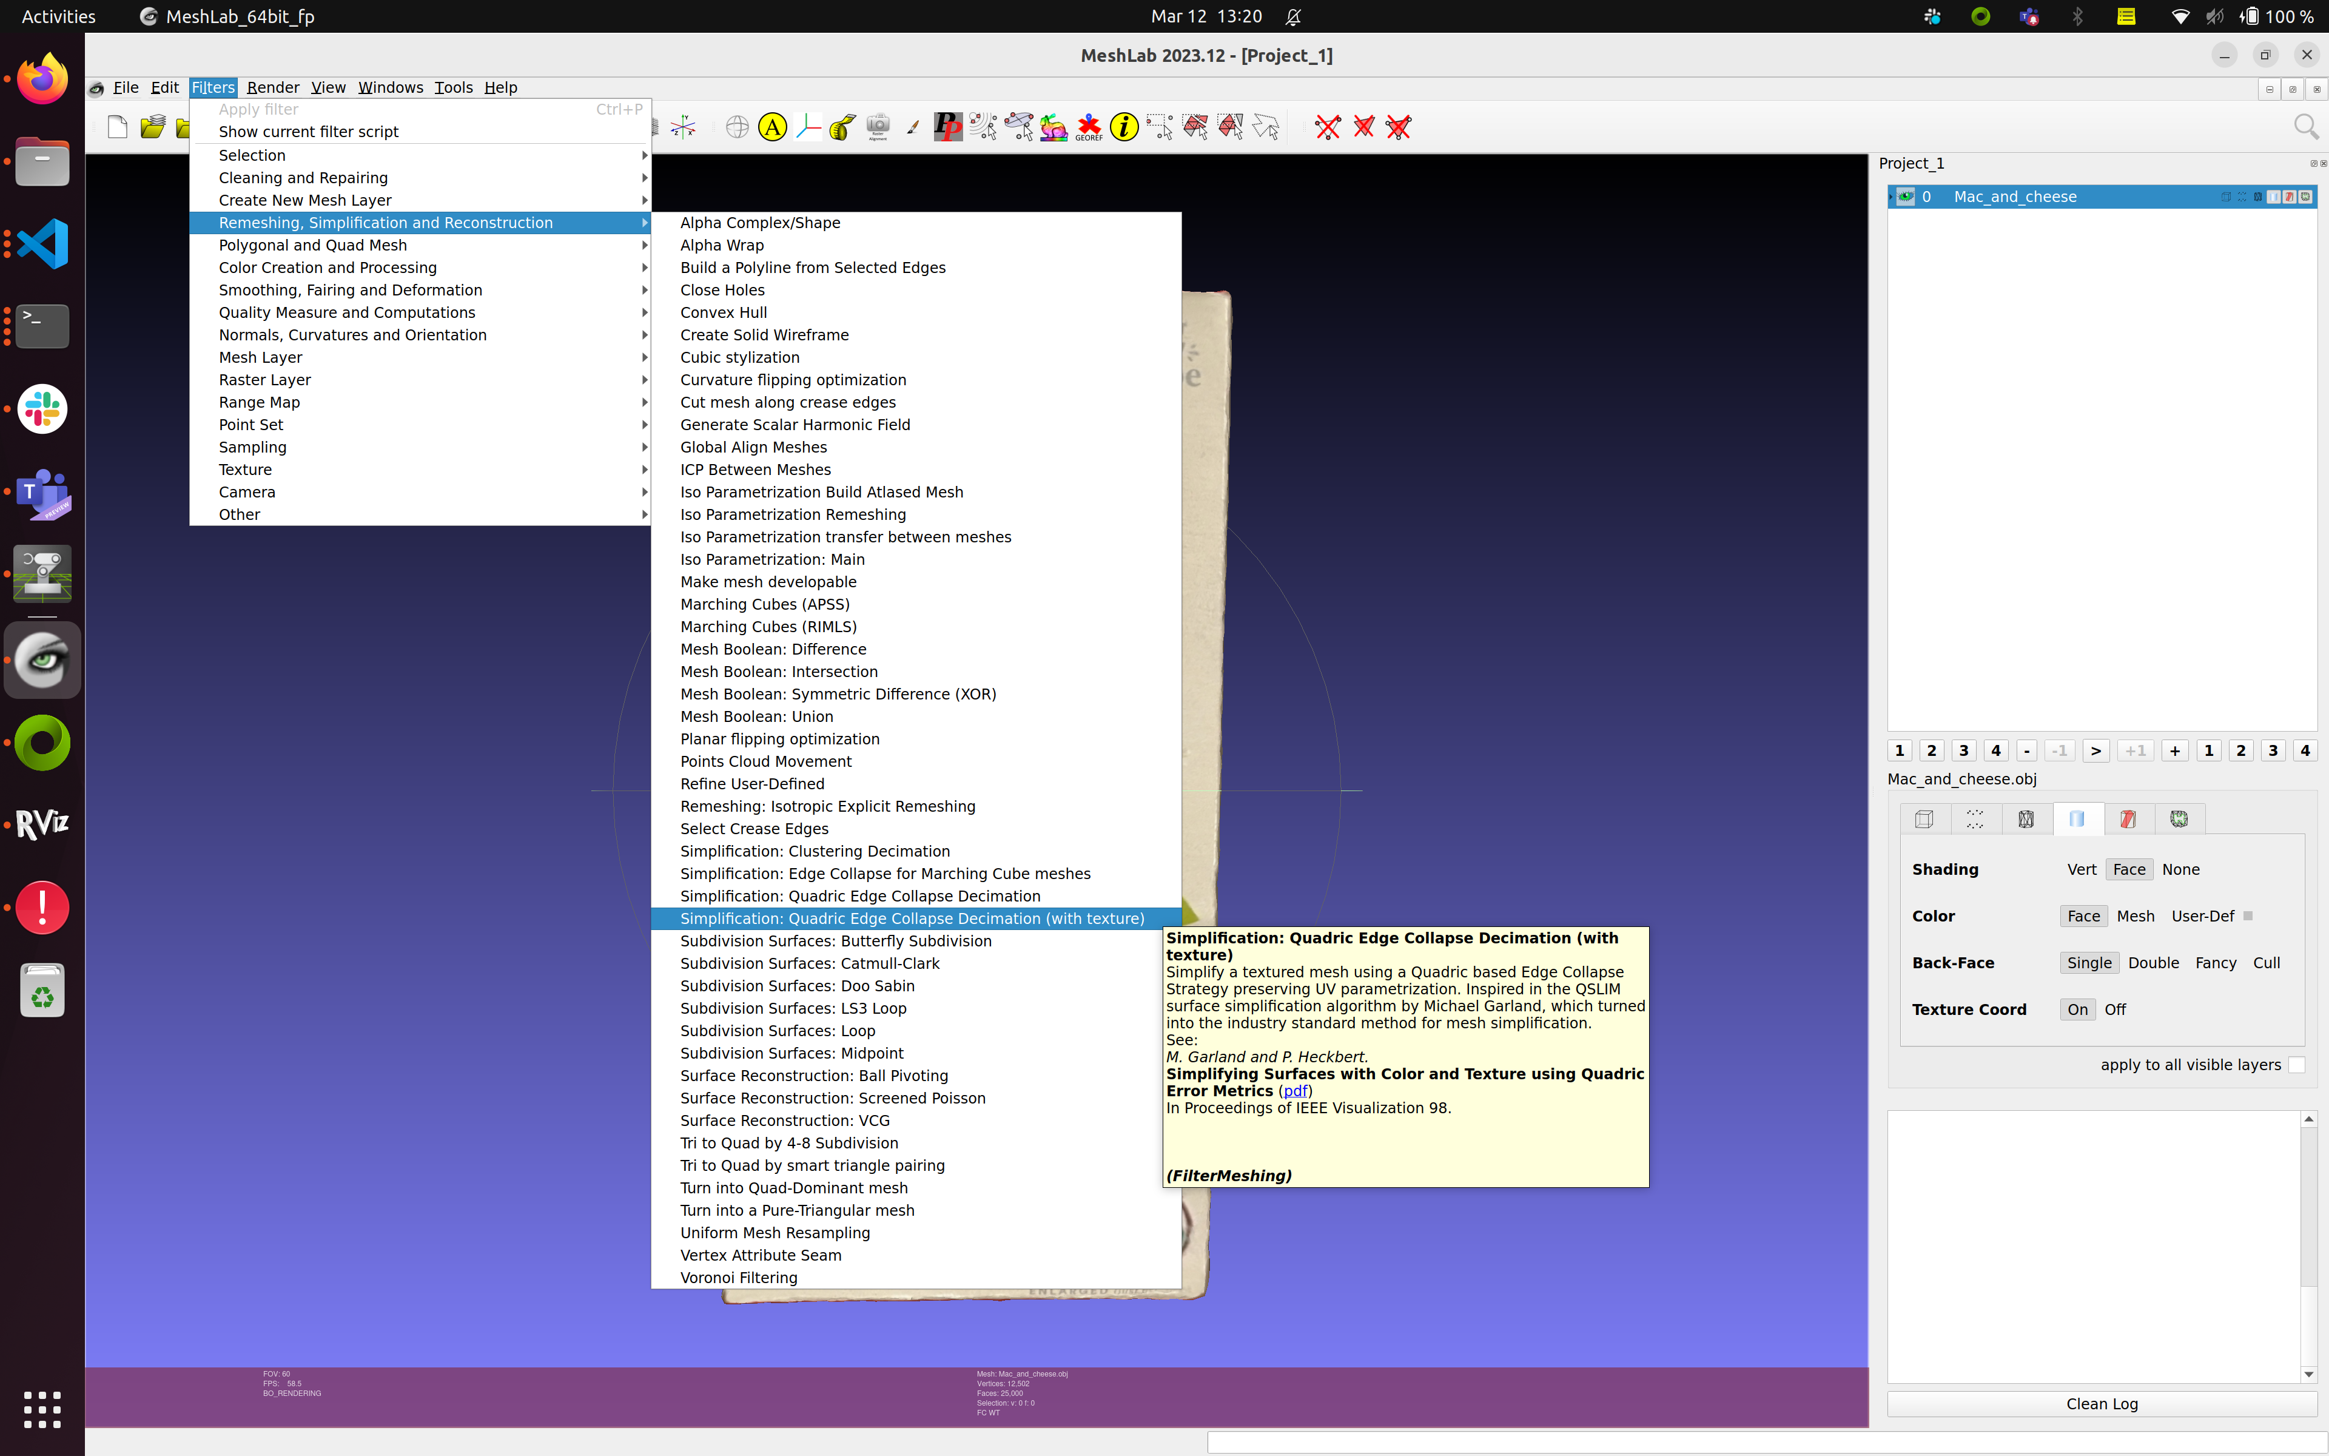The width and height of the screenshot is (2329, 1456).
Task: Click the yellow A annotation toolbar icon
Action: 772,127
